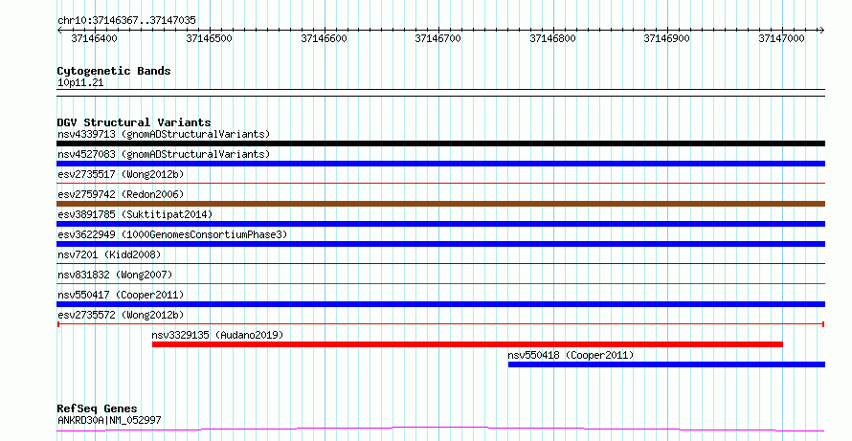The width and height of the screenshot is (852, 441).
Task: Click the esv3622949 1000Genomes label
Action: (172, 234)
